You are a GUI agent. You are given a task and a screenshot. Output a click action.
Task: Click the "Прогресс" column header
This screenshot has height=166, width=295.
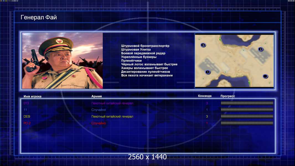pos(228,96)
